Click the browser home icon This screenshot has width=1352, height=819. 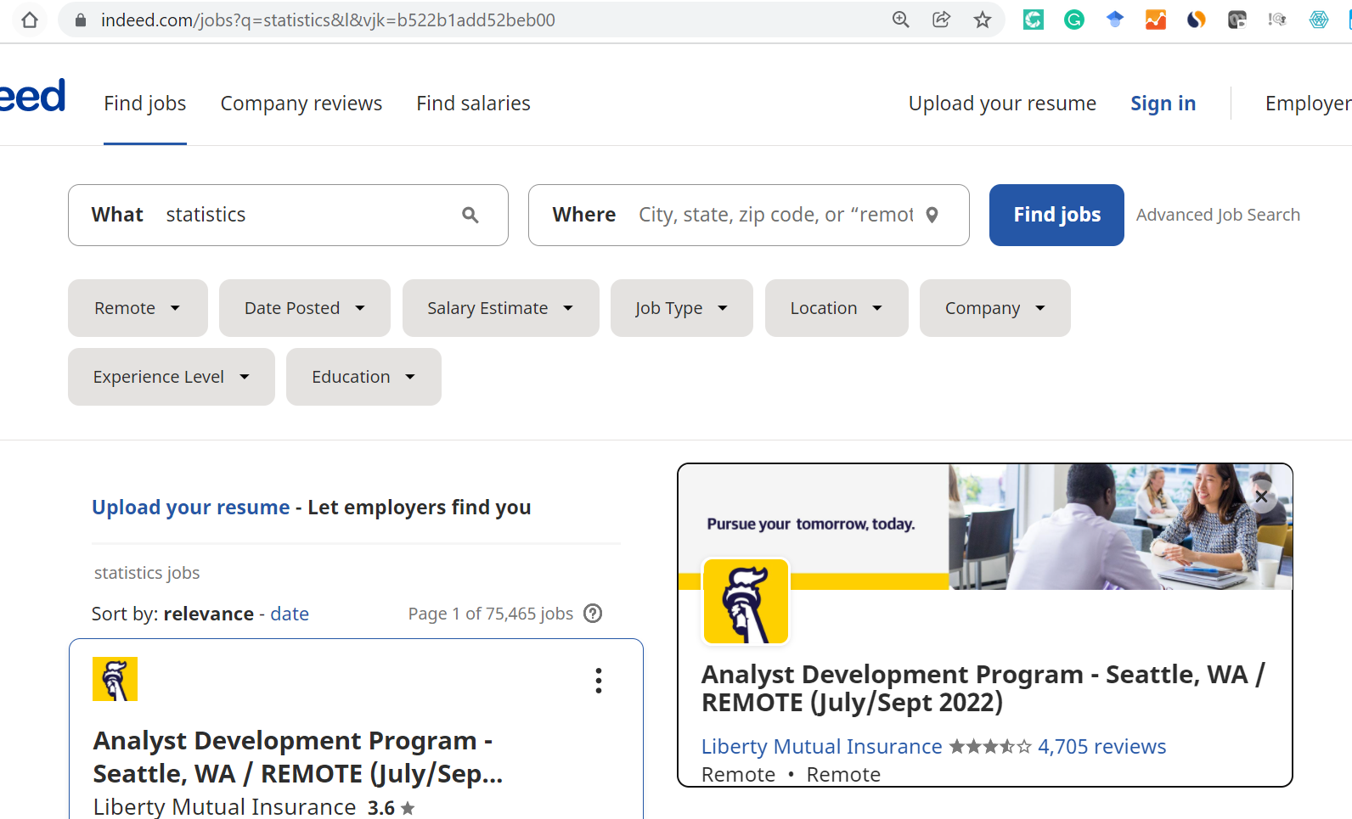pos(30,20)
